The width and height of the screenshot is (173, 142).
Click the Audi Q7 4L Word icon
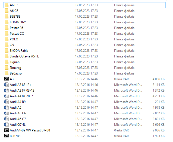[x=7, y=125]
